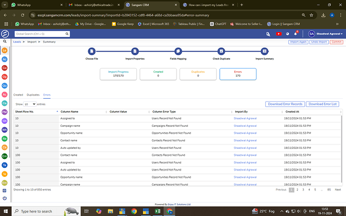Screen dimensions: 346x216
Task: Click the Sangam CRM logo
Action: click(5, 34)
